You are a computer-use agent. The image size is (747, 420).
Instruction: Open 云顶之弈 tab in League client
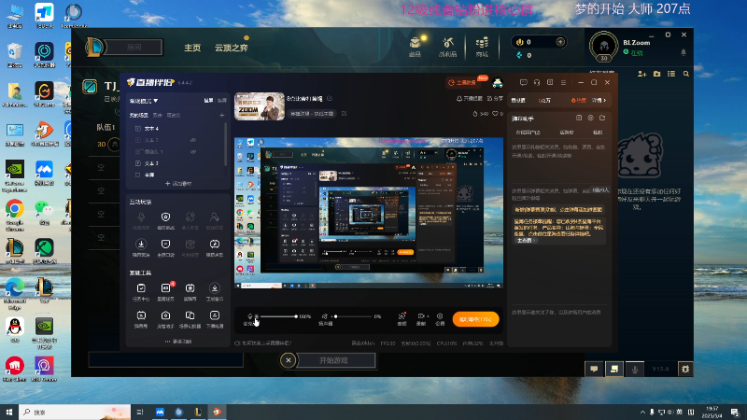[x=231, y=48]
